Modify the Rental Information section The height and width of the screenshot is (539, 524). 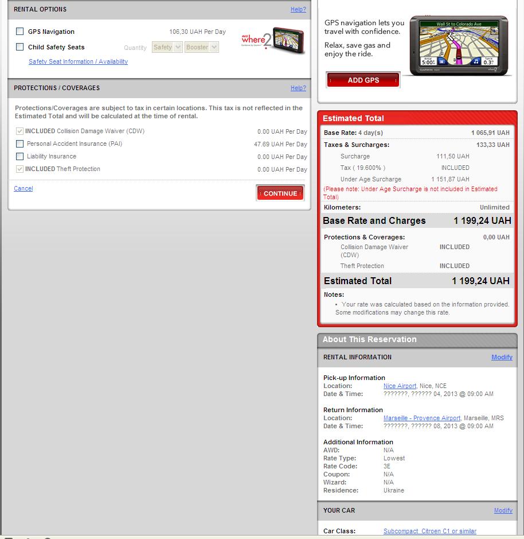point(502,358)
